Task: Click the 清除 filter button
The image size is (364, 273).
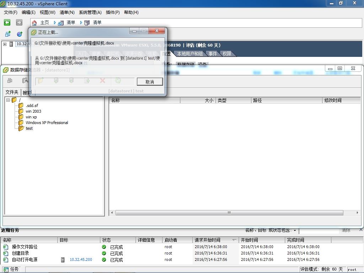Action: pos(346,230)
